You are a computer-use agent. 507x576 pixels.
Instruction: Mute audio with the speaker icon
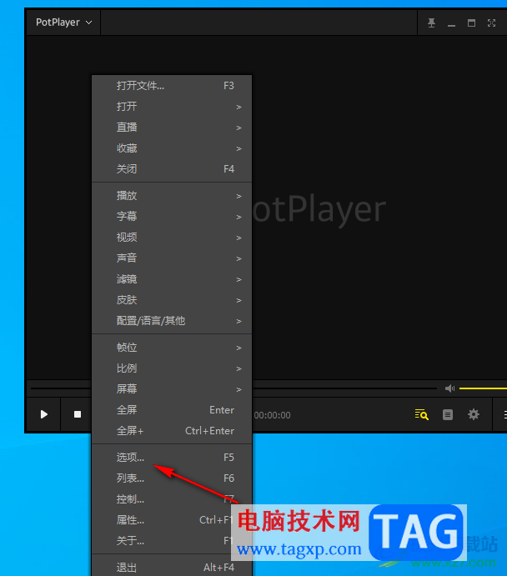tap(449, 388)
